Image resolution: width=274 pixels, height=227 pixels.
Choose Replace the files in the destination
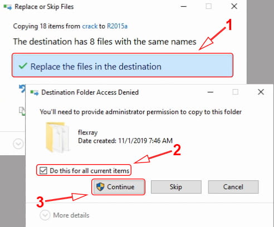123,65
